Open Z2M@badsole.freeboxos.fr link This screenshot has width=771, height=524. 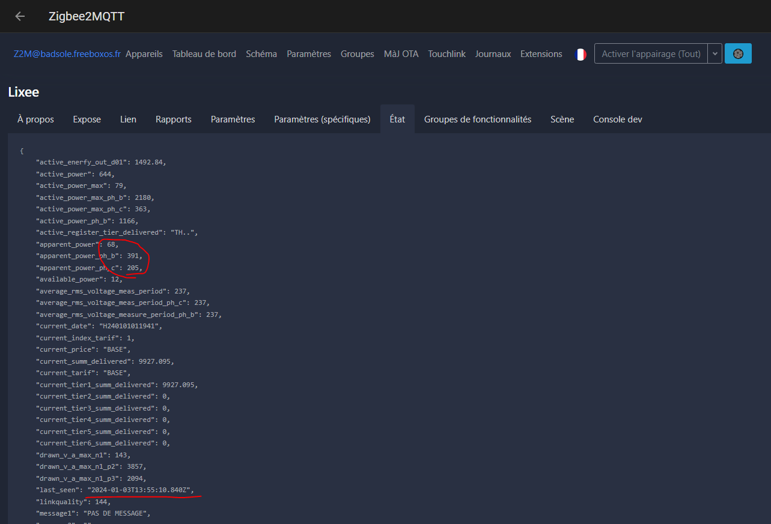coord(67,53)
